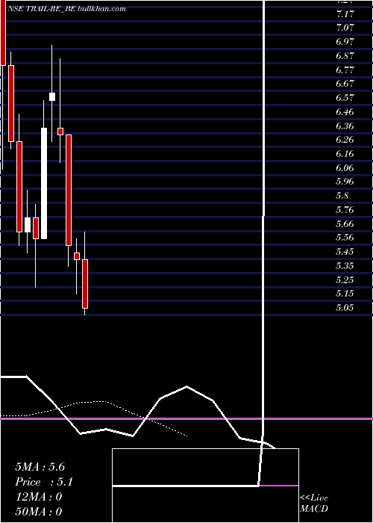
Task: Select the 5.15 price axis label
Action: click(345, 294)
